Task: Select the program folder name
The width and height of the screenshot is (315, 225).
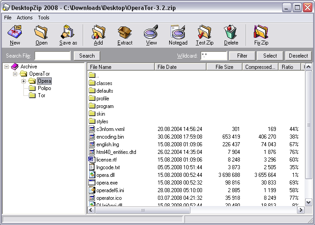Action: pyautogui.click(x=105, y=106)
